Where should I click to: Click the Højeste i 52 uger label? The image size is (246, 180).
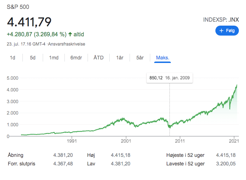(x=185, y=155)
